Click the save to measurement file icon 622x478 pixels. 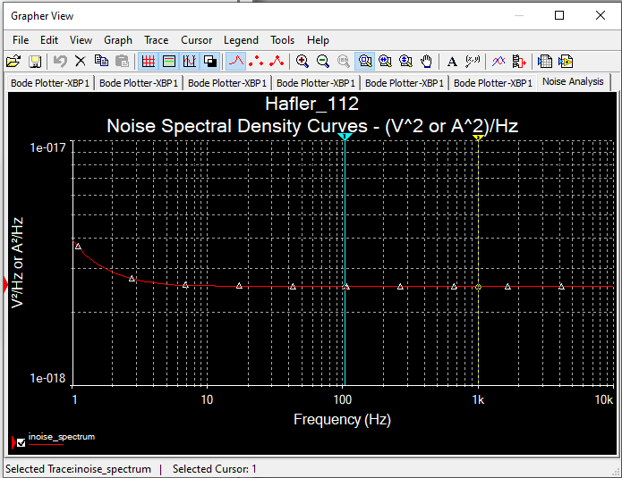[566, 62]
